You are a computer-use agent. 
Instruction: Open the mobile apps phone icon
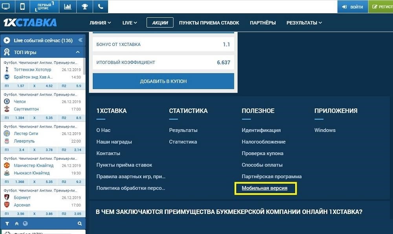(x=22, y=7)
